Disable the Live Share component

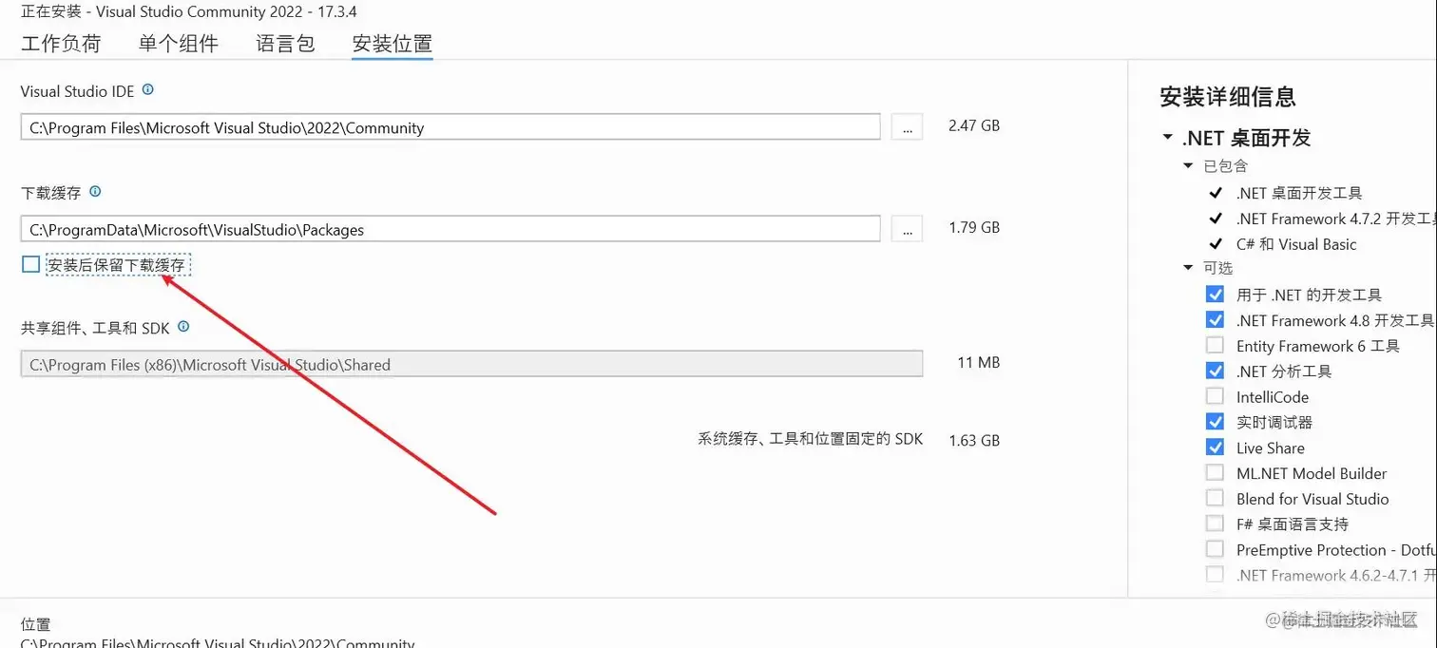1216,448
